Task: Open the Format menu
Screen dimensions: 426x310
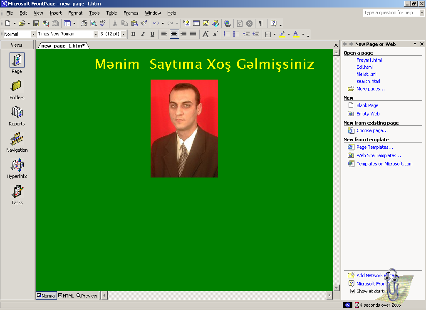Action: [75, 13]
